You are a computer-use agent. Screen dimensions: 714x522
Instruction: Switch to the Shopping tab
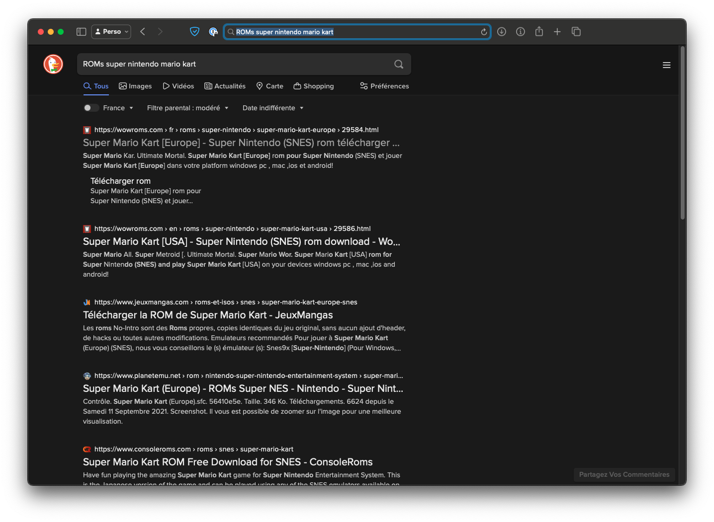click(314, 86)
